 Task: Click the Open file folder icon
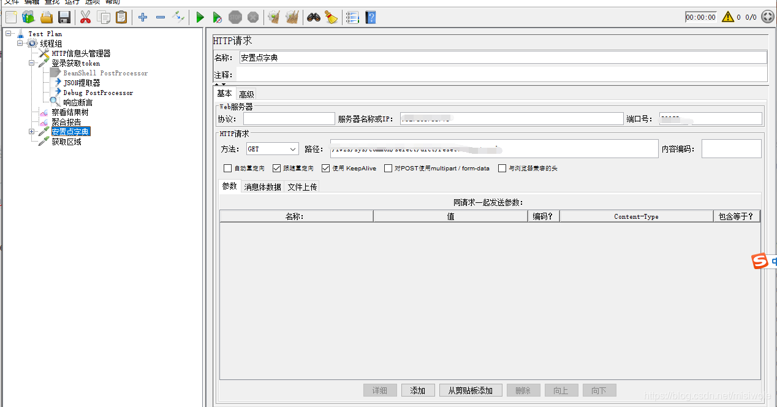coord(47,17)
